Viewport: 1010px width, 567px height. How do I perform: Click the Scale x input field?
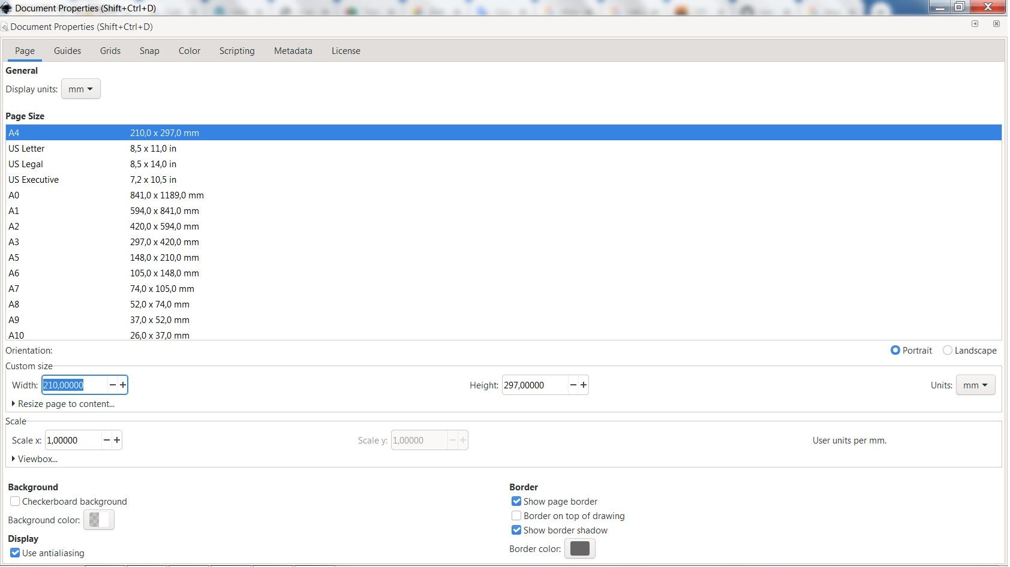(x=73, y=440)
